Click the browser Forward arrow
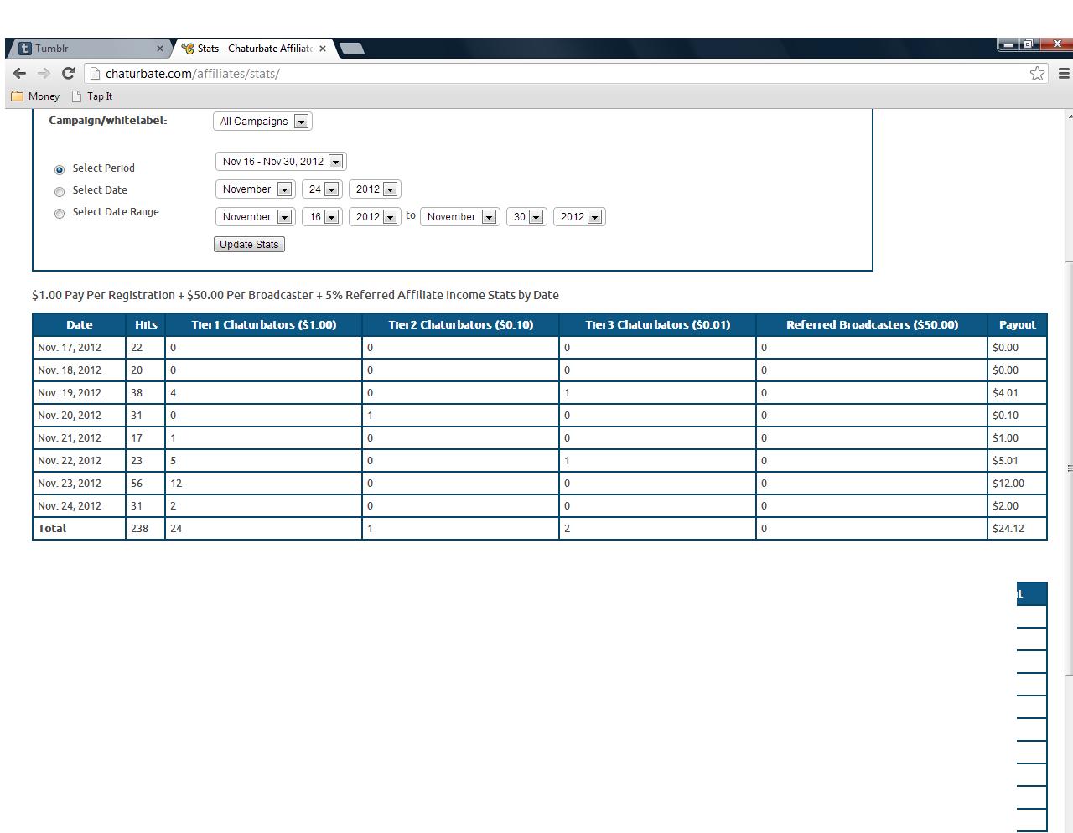 tap(44, 74)
